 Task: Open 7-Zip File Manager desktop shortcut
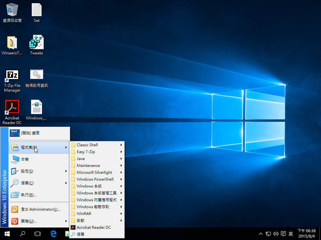click(x=12, y=75)
